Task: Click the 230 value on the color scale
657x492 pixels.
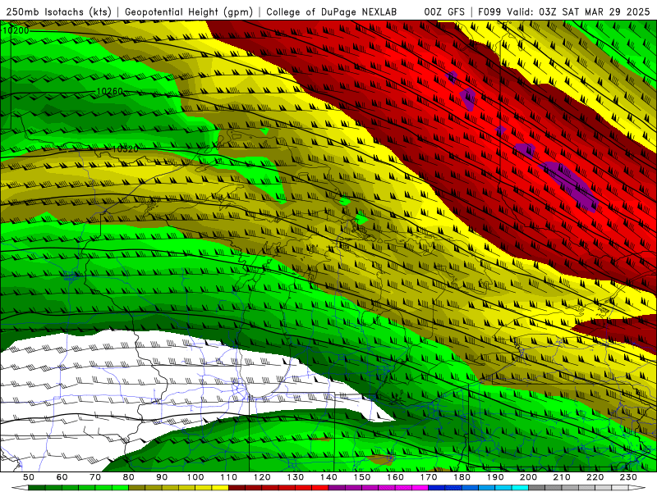Action: tap(628, 477)
